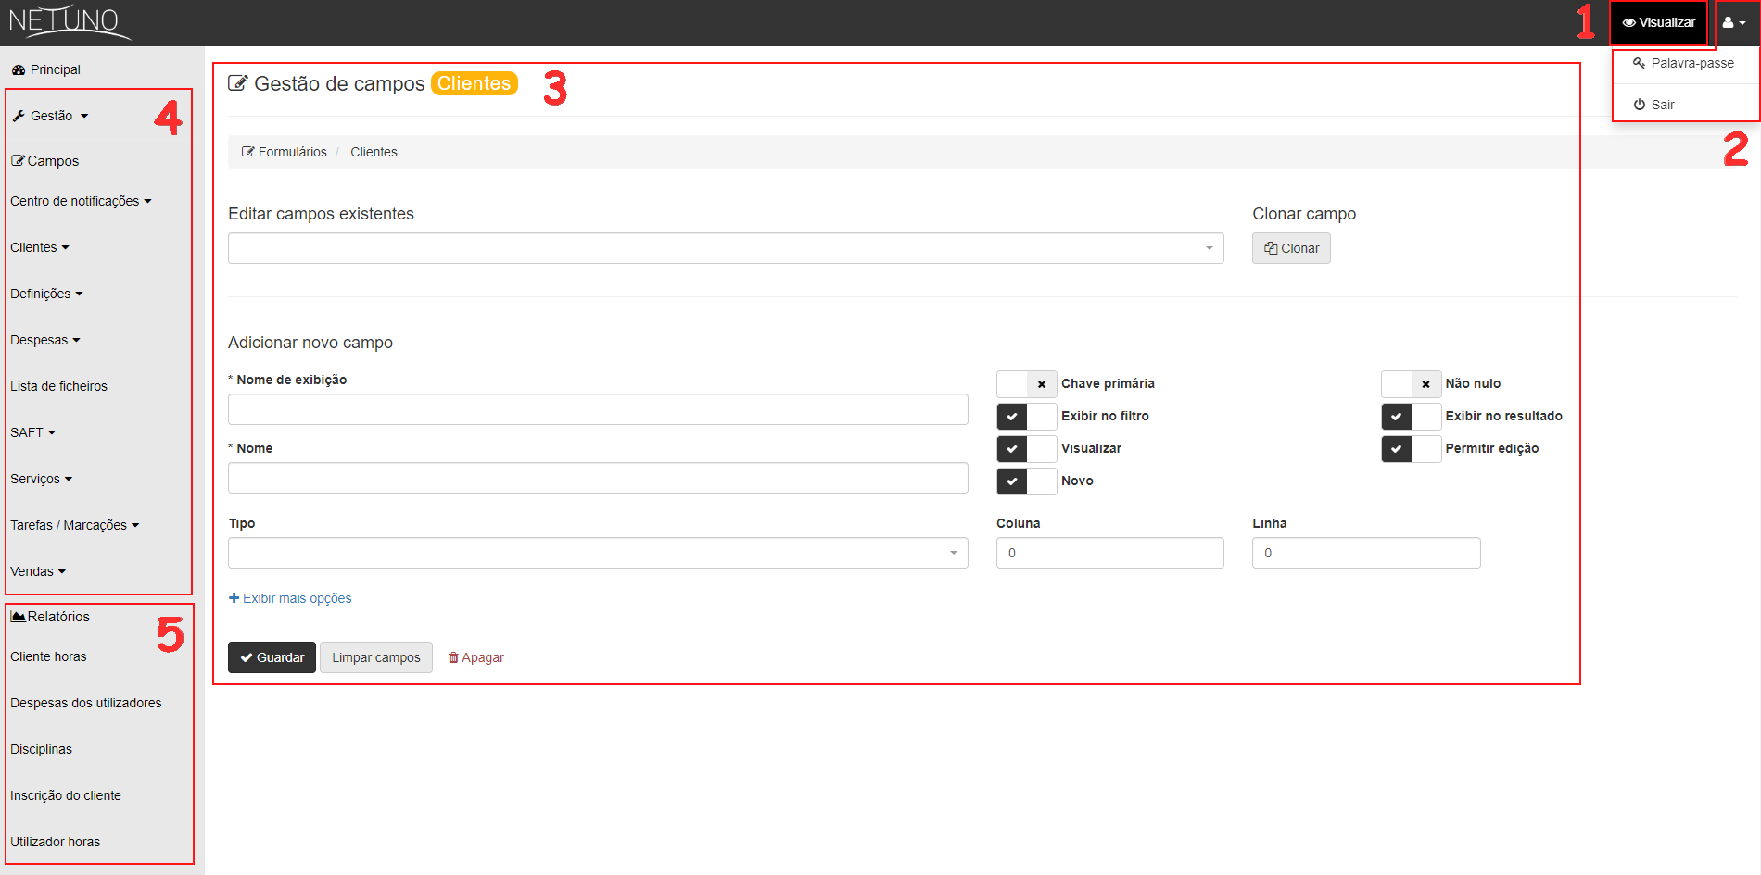Click the key icon beside Palavra-passe

pyautogui.click(x=1639, y=63)
